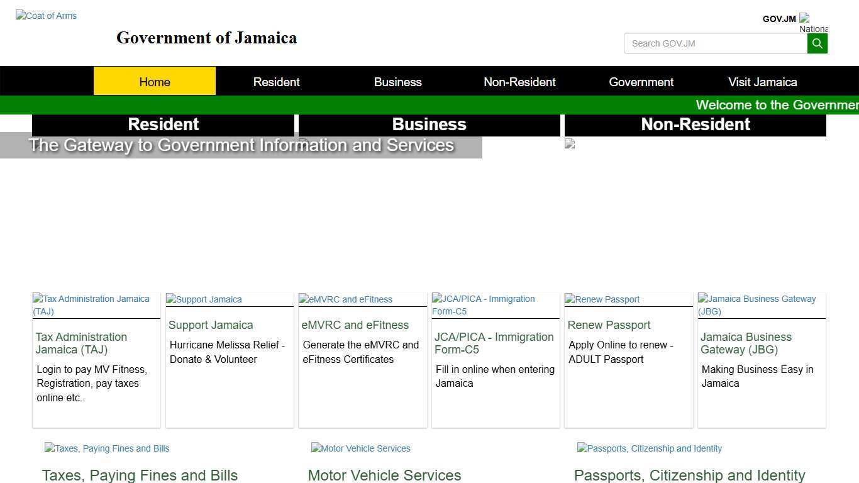Switch to the Business section
The image size is (859, 483).
pos(397,82)
